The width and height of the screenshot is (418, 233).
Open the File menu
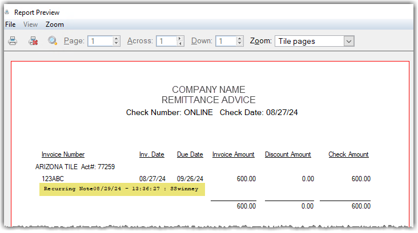(10, 24)
